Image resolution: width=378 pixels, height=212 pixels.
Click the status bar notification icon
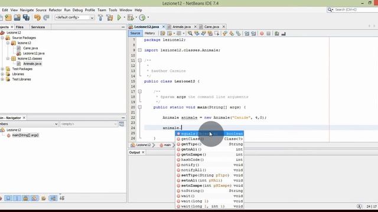359,207
